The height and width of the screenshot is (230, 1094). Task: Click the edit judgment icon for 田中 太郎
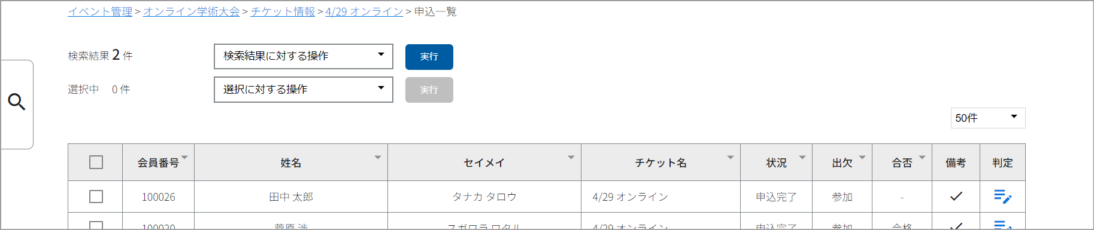[x=1002, y=197]
